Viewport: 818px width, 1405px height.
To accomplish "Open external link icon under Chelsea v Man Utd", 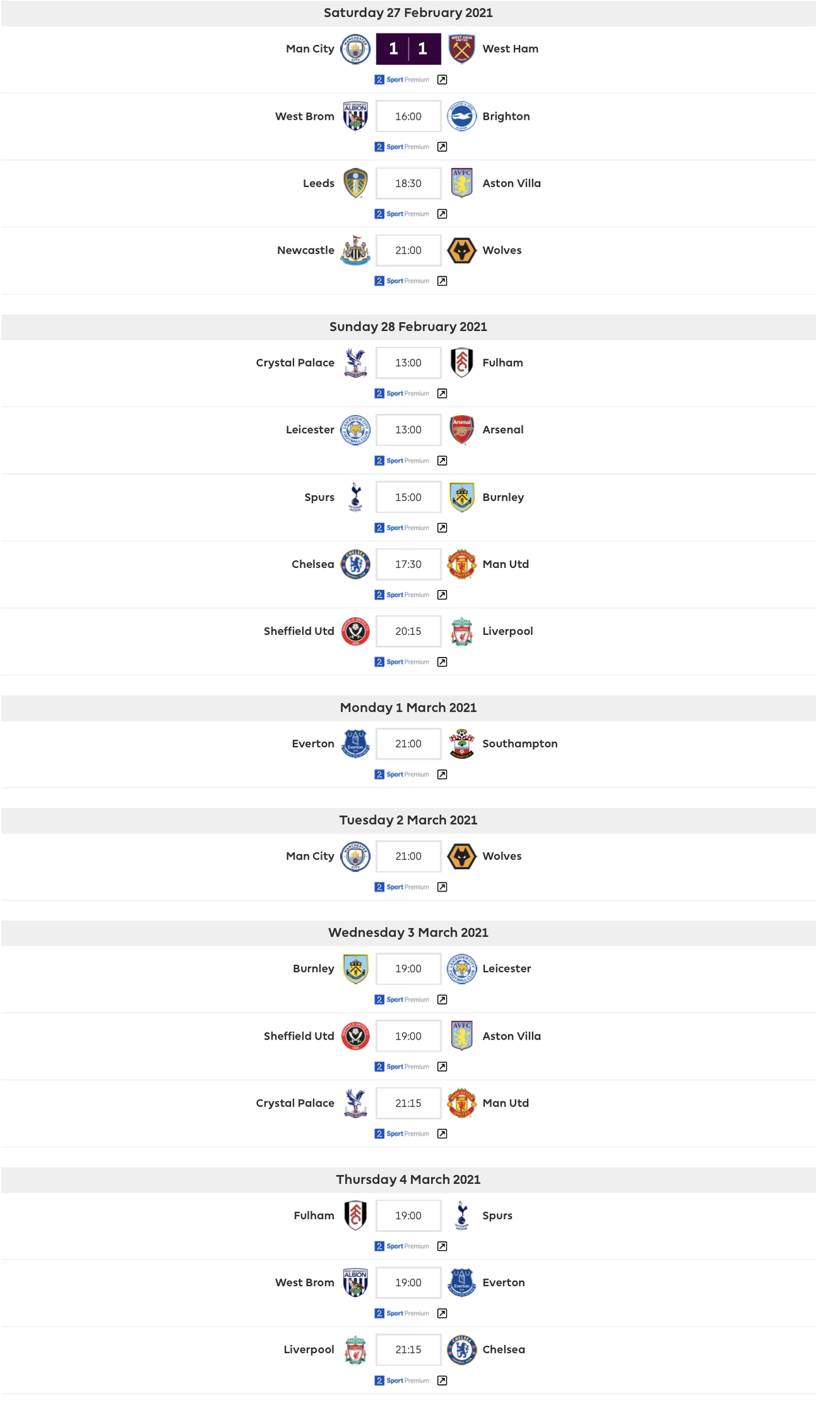I will (x=442, y=595).
